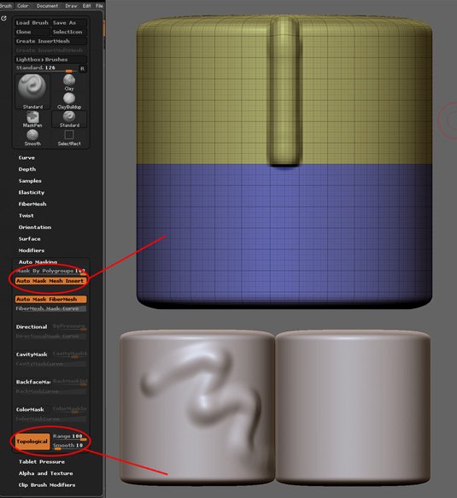Screen dimensions: 457x498
Task: Select the SelectRect brush icon
Action: pos(69,138)
